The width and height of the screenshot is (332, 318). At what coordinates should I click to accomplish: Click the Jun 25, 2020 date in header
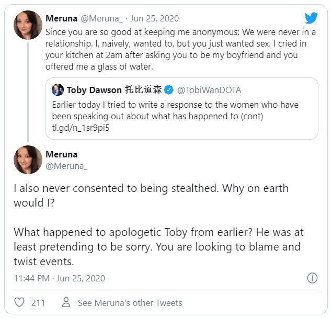pyautogui.click(x=155, y=18)
